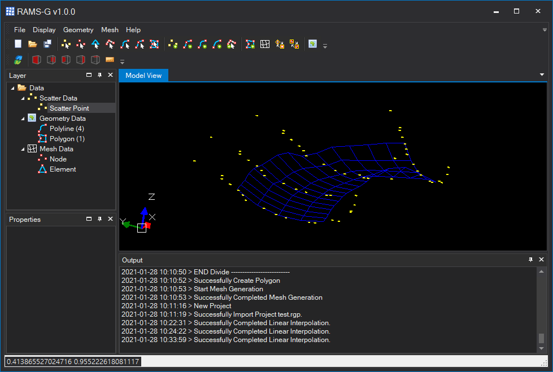Click the orange ruler measure tool

110,60
